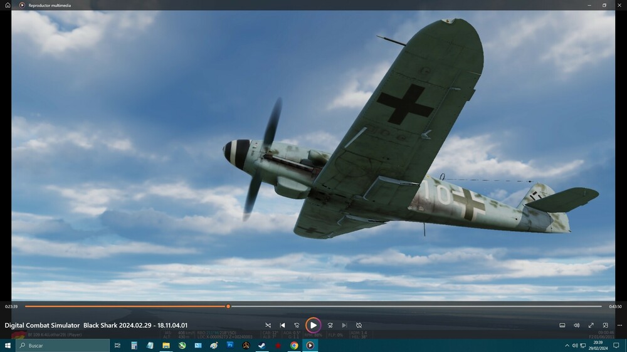This screenshot has width=627, height=352.
Task: Toggle the repeat mode icon
Action: coord(359,326)
